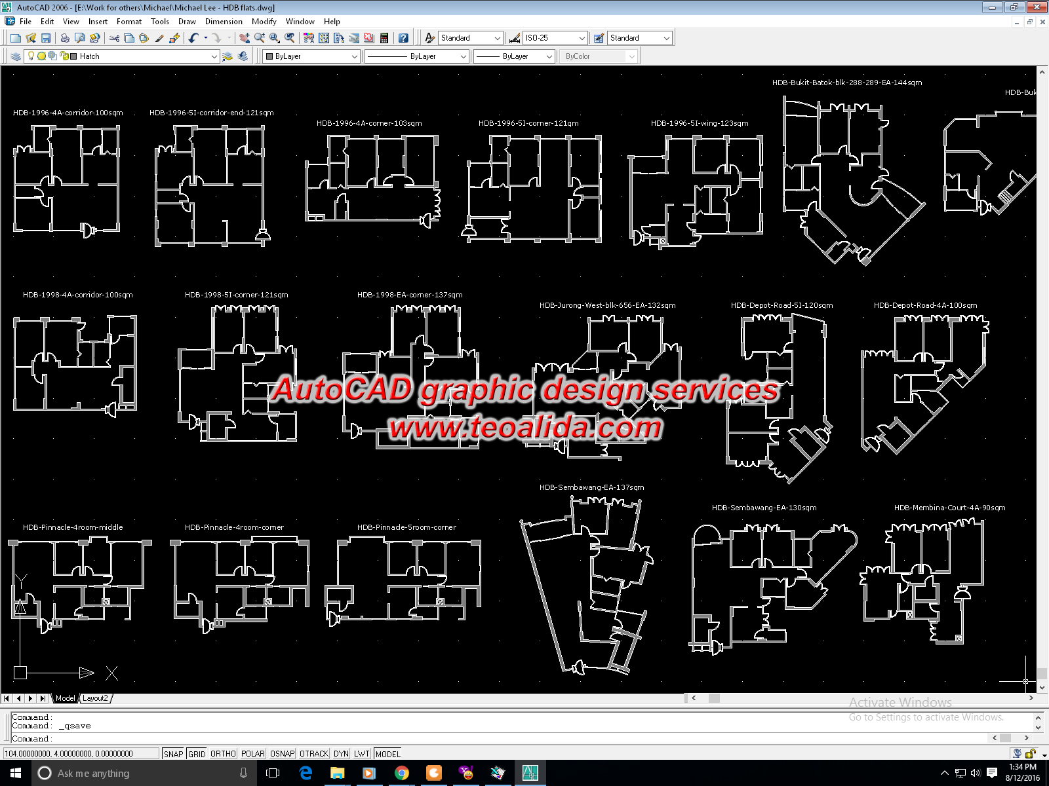
Task: Click the Command line input area
Action: [x=498, y=738]
